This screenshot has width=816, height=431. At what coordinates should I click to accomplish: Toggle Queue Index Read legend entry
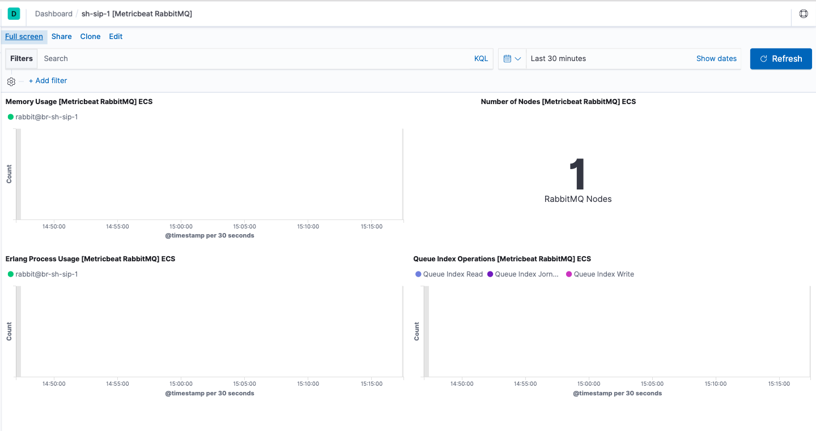pyautogui.click(x=449, y=274)
